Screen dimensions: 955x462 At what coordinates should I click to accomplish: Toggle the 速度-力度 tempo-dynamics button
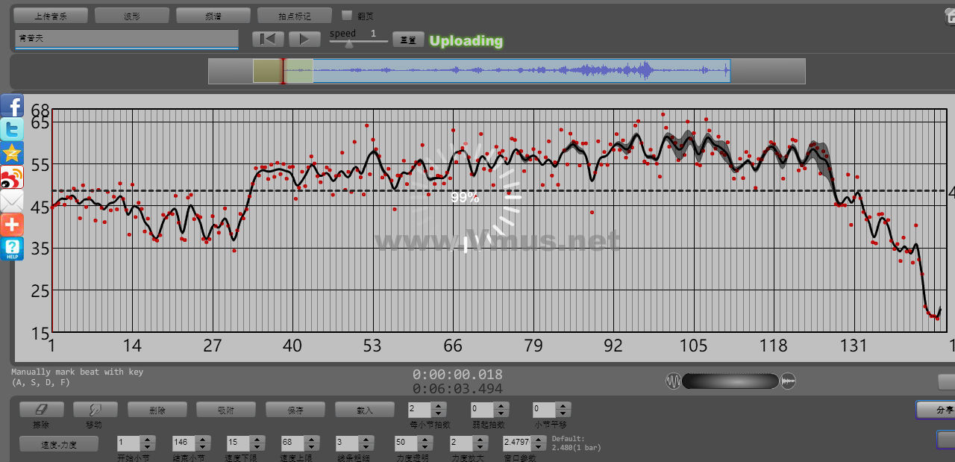click(58, 444)
